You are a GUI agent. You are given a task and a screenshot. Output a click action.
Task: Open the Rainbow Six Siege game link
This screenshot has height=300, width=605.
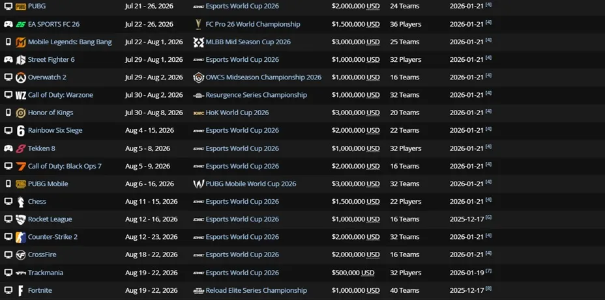point(55,131)
